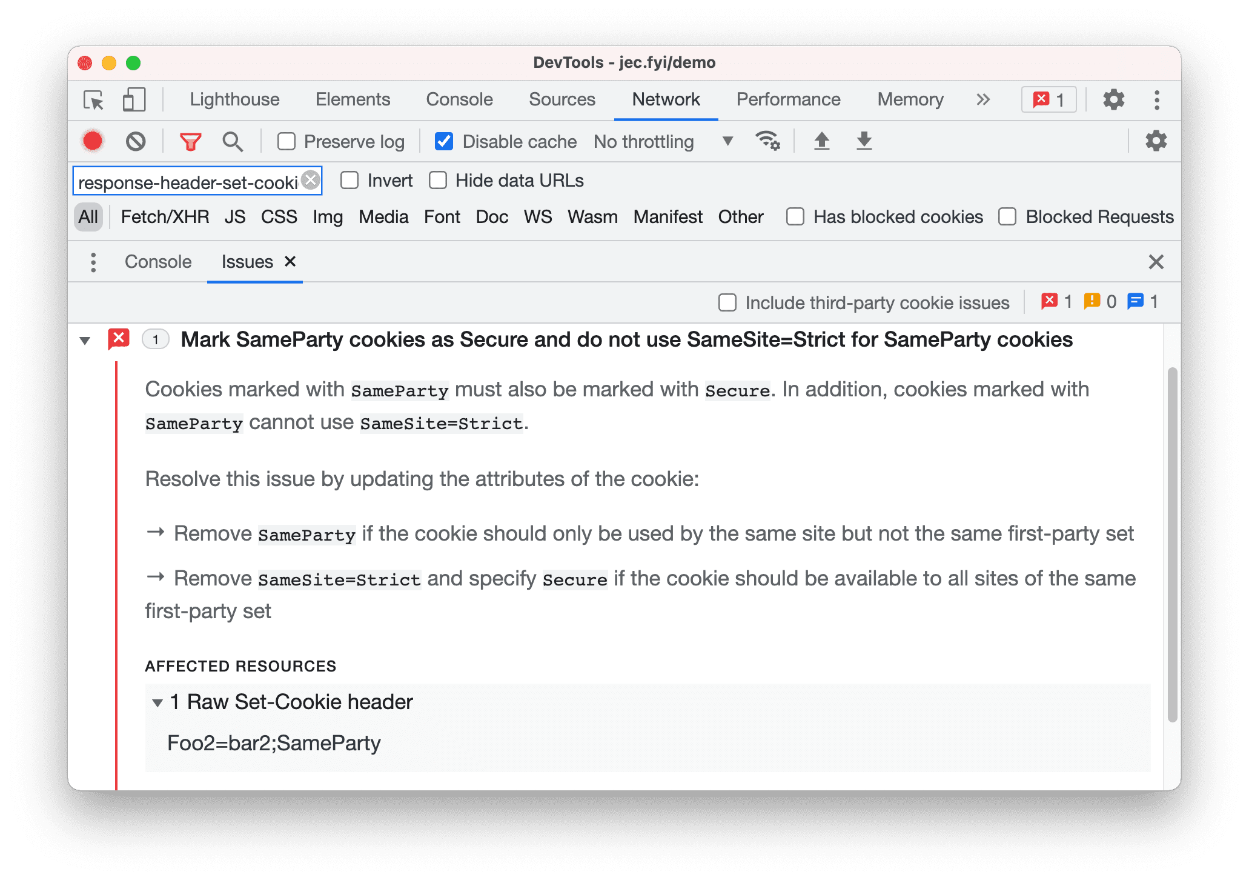This screenshot has width=1249, height=880.
Task: Switch to the Network tab
Action: pyautogui.click(x=666, y=100)
